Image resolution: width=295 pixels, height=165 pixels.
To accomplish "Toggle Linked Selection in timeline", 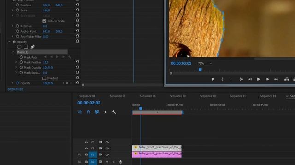I will pyautogui.click(x=97, y=112).
